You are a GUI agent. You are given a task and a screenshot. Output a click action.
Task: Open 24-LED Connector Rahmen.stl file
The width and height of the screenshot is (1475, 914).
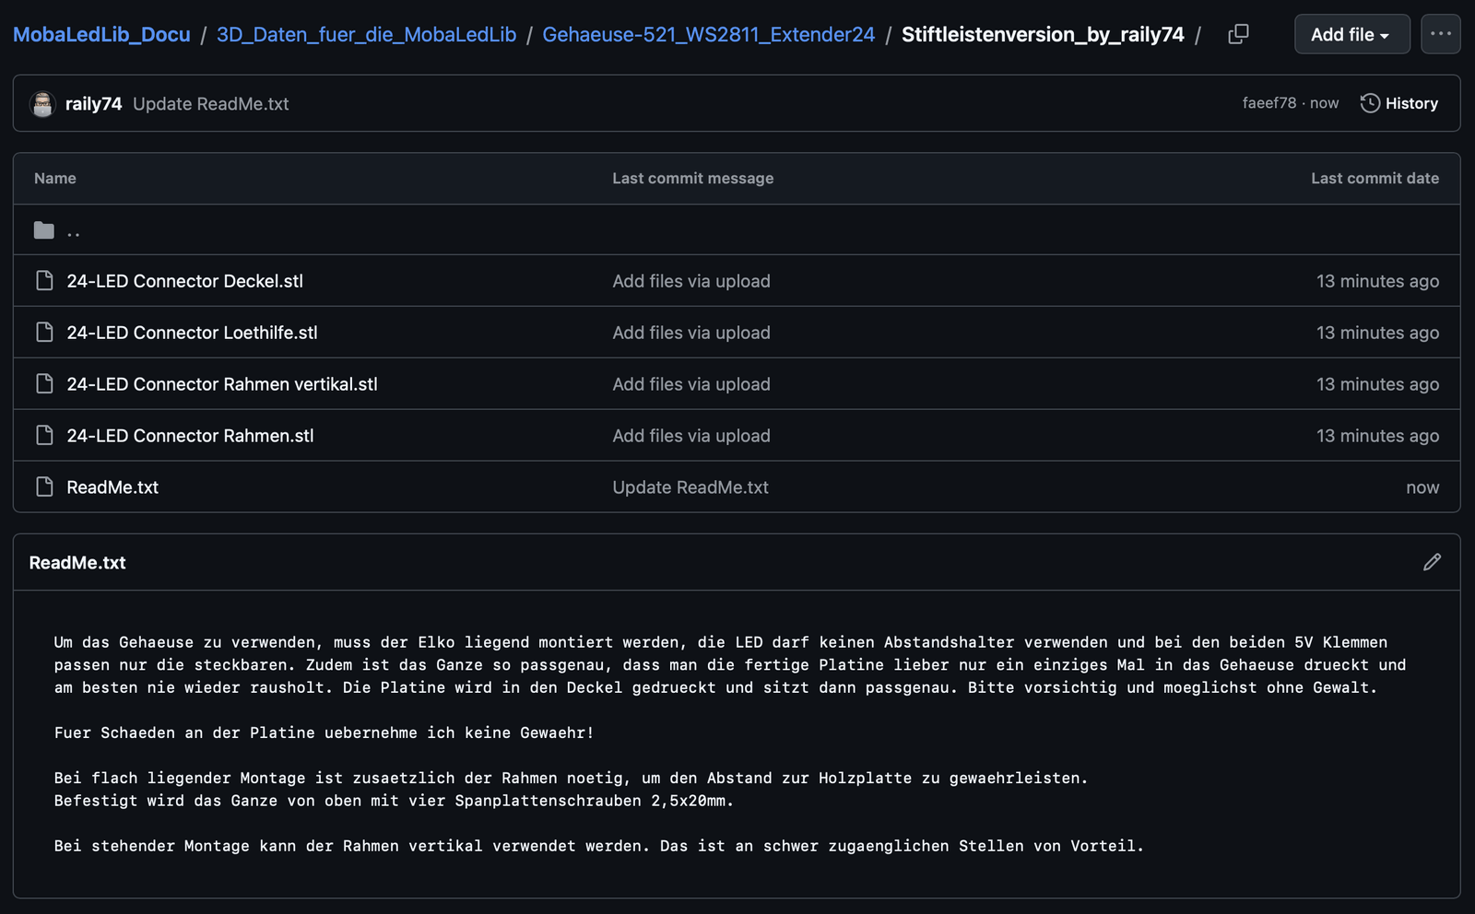190,436
